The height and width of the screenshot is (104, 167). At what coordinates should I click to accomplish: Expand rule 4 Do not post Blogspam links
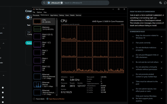pos(162,56)
